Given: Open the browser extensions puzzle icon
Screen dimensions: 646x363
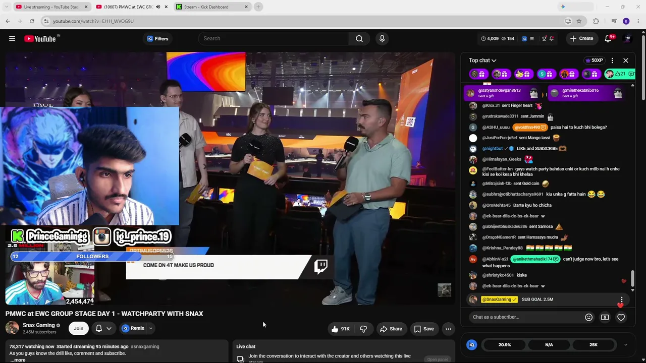Looking at the screenshot, I should tap(596, 21).
